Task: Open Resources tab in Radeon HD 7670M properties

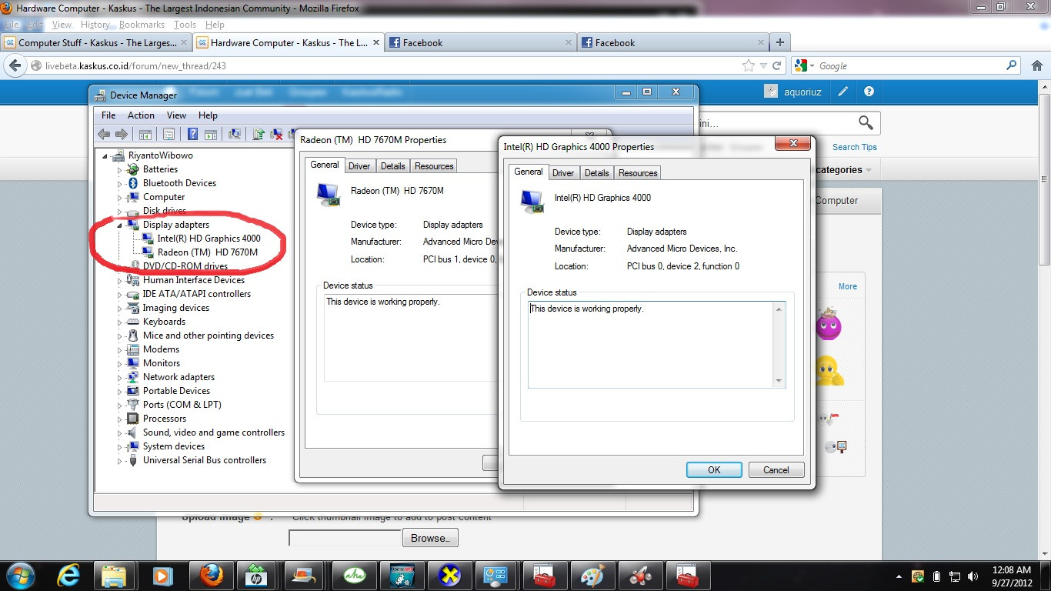Action: click(x=434, y=166)
